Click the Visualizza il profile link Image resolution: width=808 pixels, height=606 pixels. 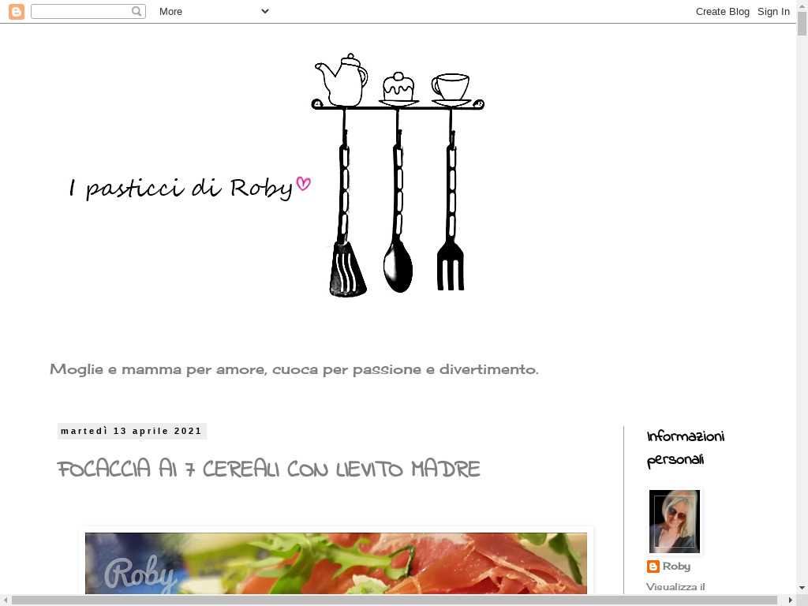(675, 587)
